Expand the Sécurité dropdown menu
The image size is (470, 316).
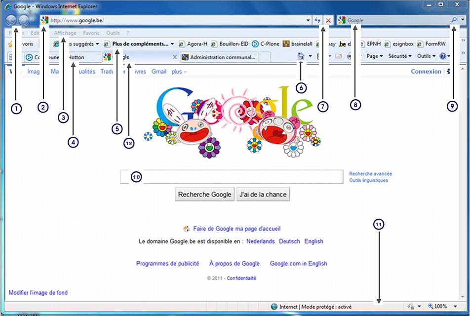tap(399, 56)
